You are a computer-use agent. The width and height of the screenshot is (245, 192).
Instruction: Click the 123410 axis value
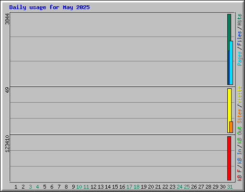[7, 144]
